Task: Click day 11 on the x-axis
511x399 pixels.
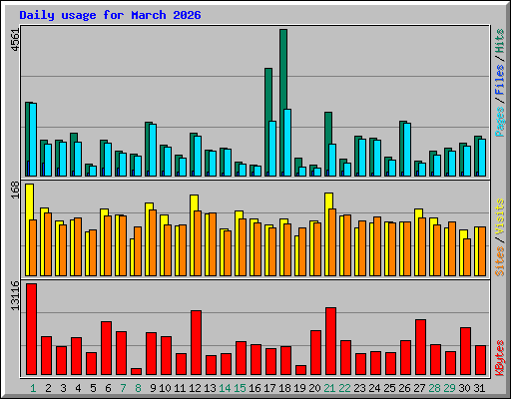Action: [x=180, y=388]
